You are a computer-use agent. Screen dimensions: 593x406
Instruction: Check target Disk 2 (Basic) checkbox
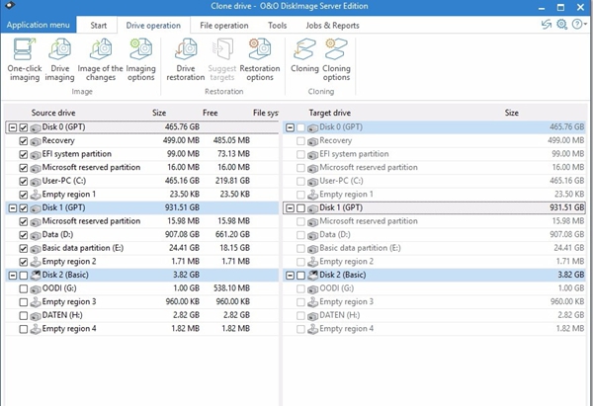click(x=300, y=276)
